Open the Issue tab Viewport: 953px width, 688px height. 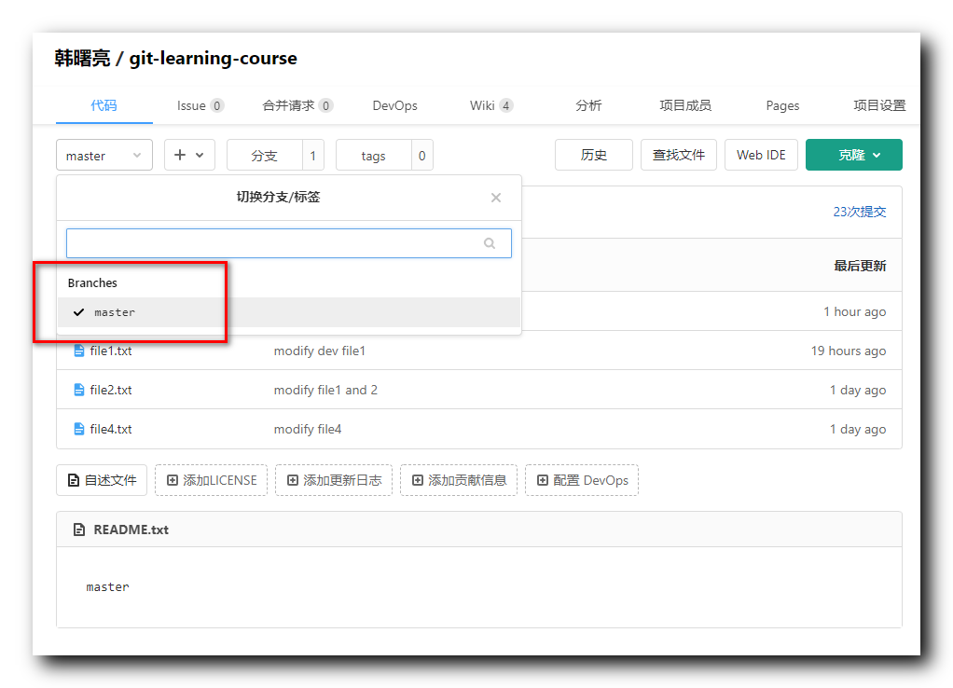(200, 105)
